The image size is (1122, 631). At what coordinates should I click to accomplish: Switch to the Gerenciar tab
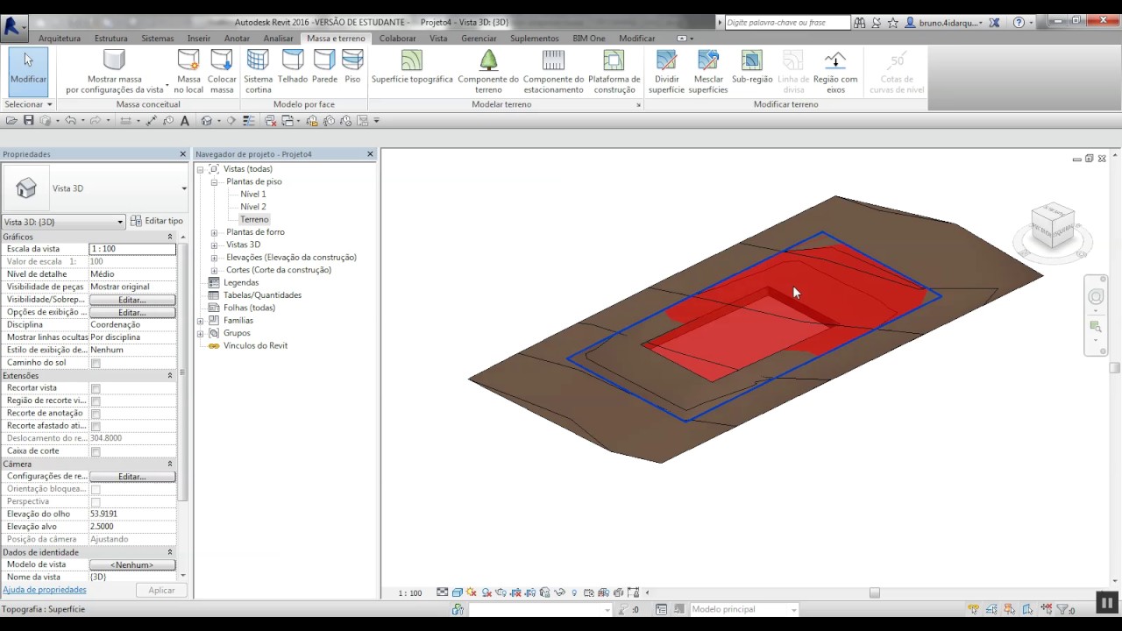pyautogui.click(x=479, y=39)
